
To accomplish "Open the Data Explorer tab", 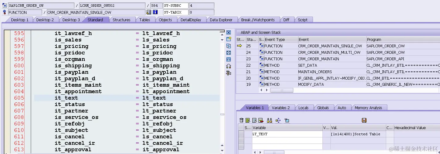I will pos(221,20).
